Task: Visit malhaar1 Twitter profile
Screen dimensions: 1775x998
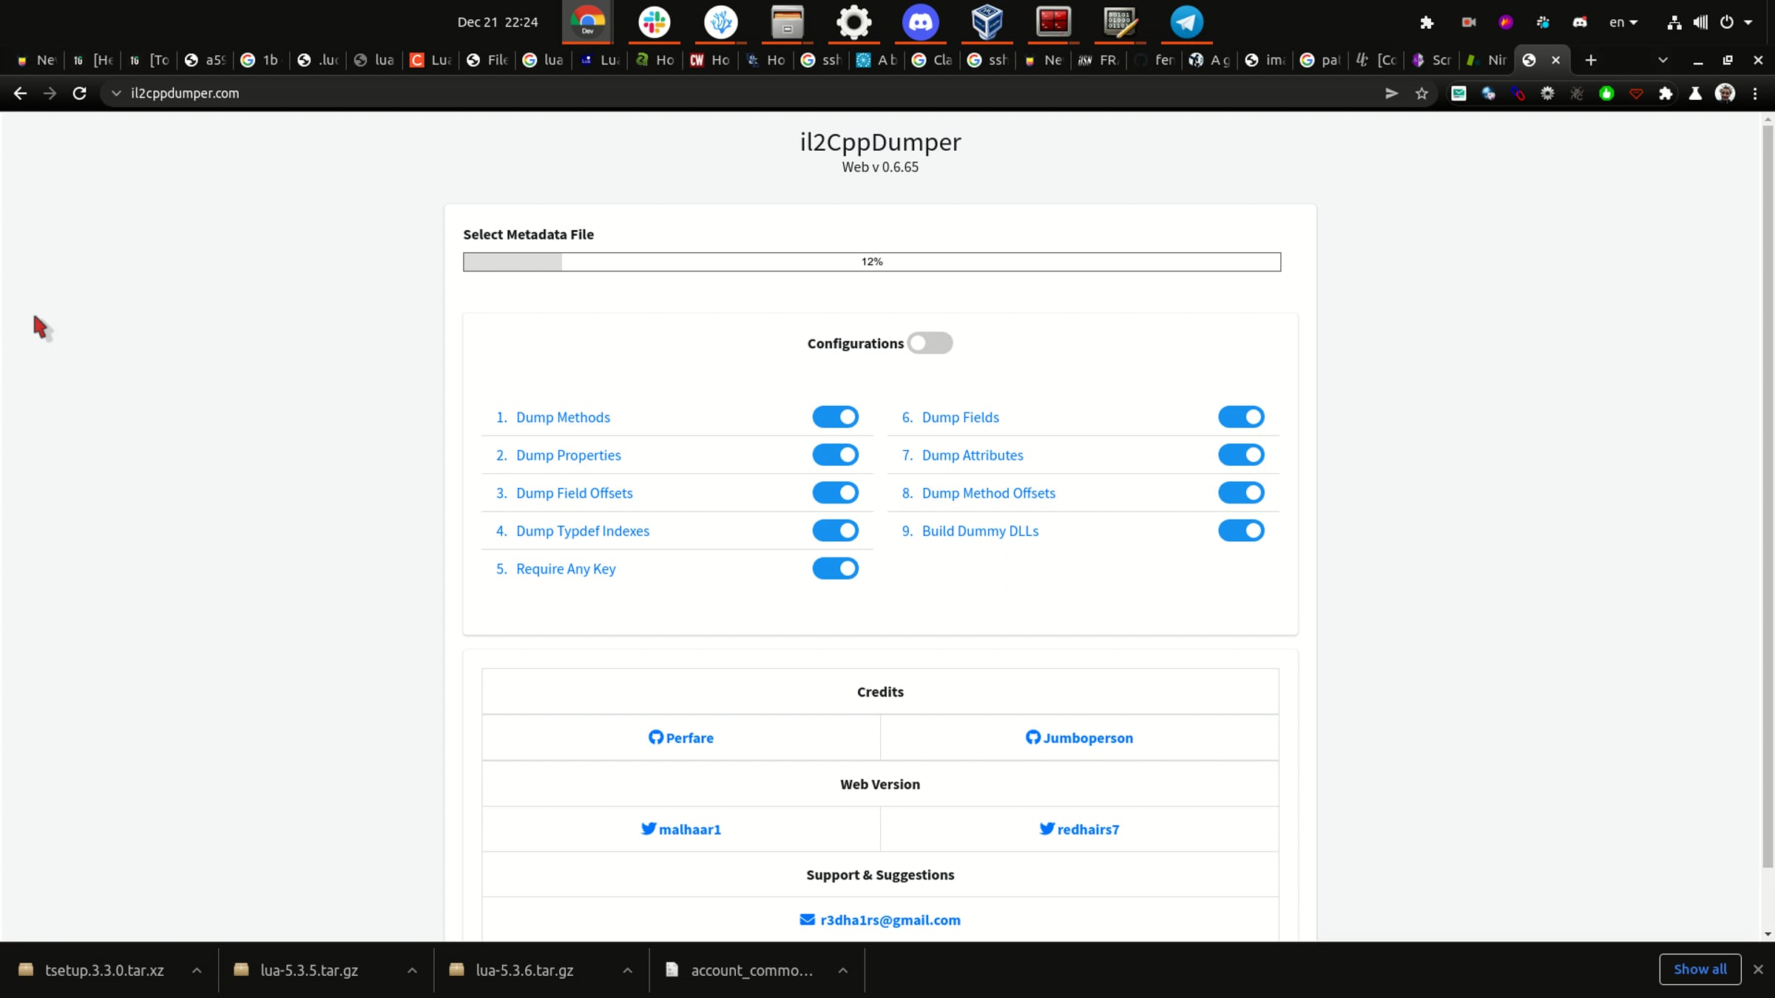Action: [x=681, y=829]
